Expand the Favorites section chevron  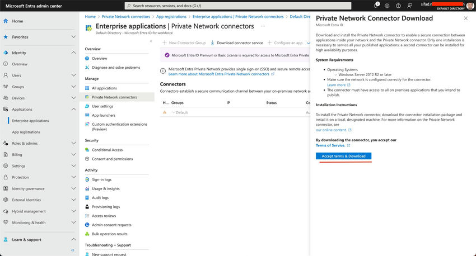tap(74, 37)
